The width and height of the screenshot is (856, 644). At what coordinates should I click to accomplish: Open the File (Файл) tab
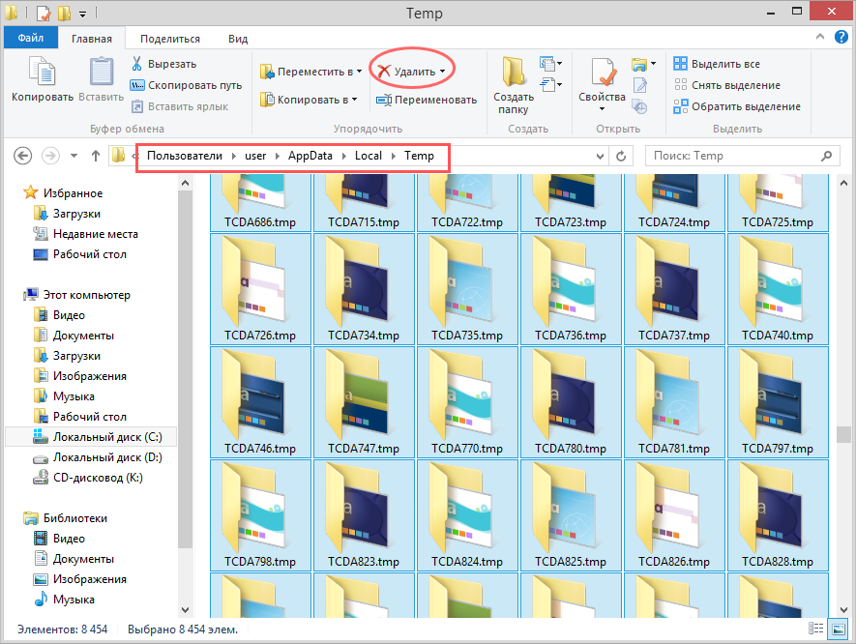[31, 38]
